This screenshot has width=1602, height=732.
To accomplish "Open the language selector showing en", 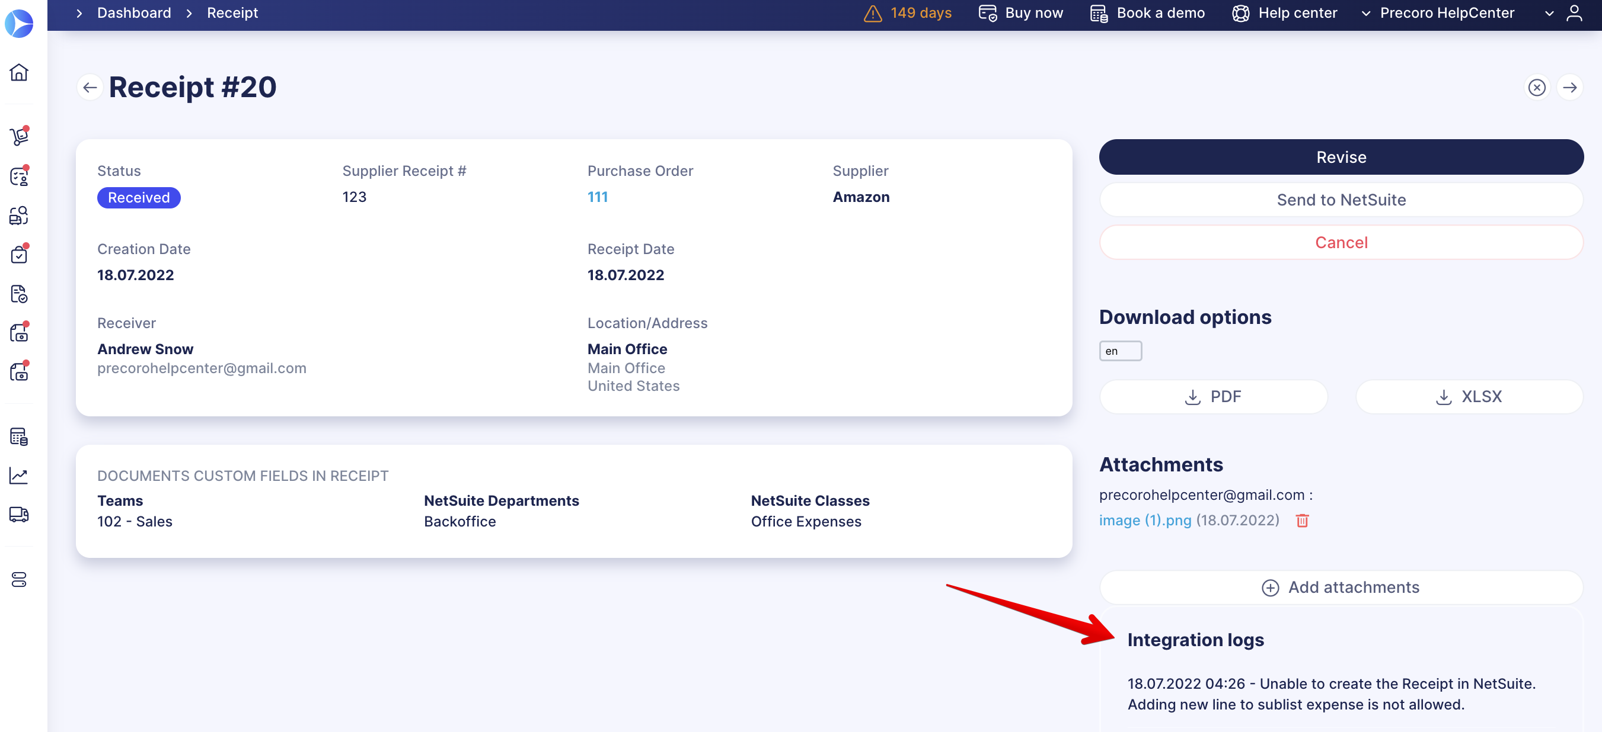I will click(x=1120, y=351).
